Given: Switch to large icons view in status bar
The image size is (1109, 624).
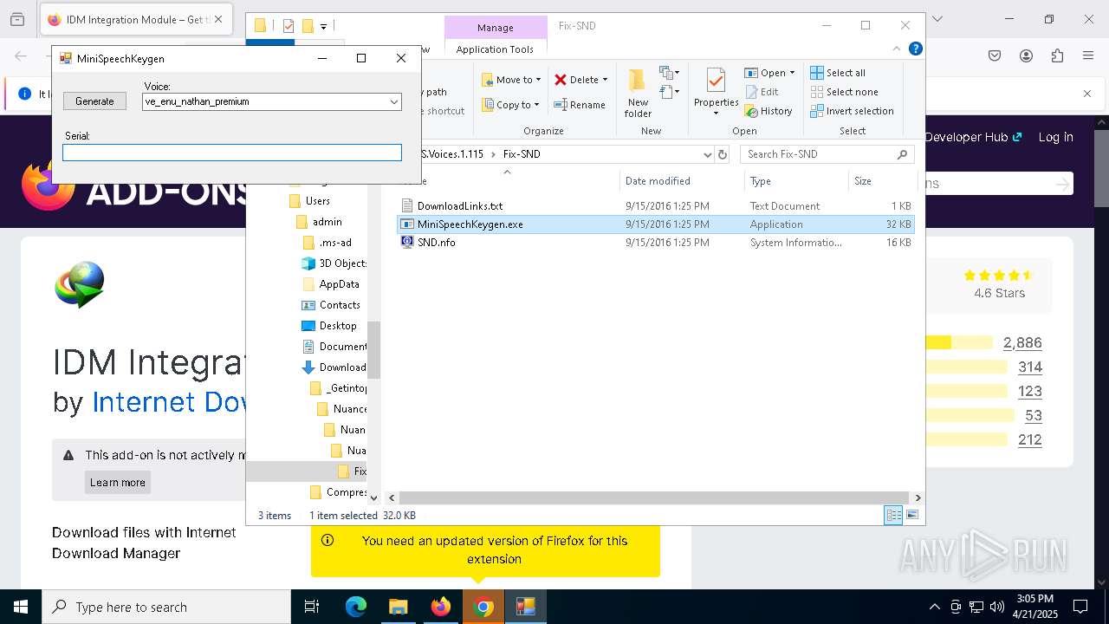Looking at the screenshot, I should tap(911, 516).
